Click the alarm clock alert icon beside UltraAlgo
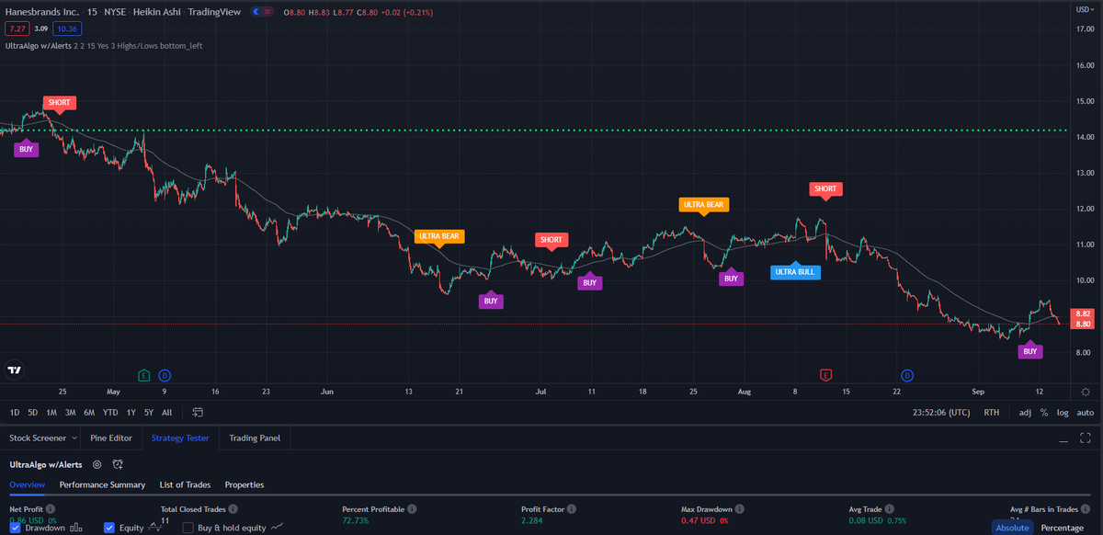Image resolution: width=1103 pixels, height=535 pixels. (x=118, y=465)
